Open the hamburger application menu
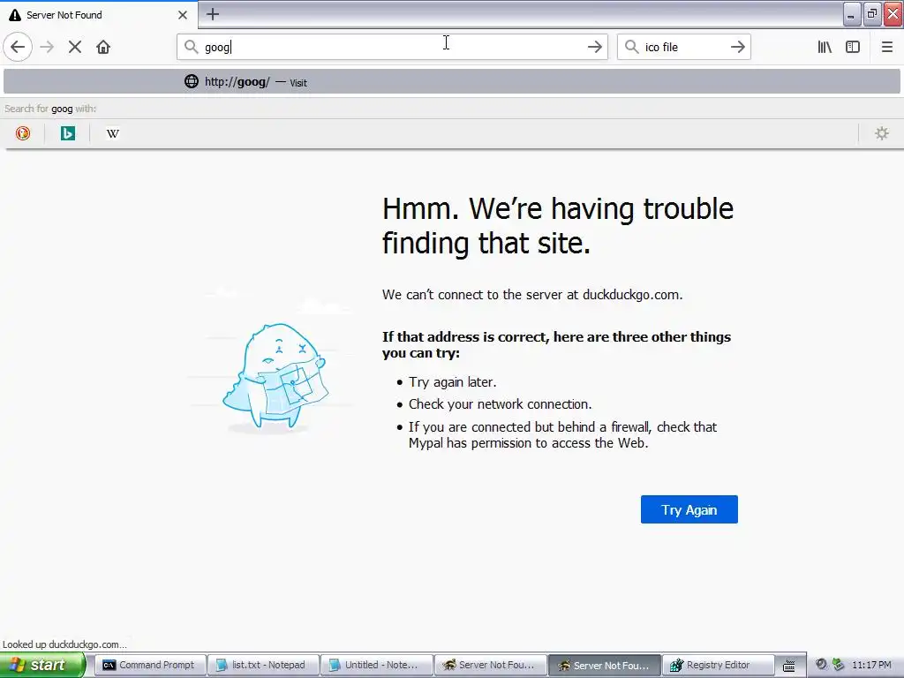Screen dimensions: 904x678 pyautogui.click(x=886, y=47)
